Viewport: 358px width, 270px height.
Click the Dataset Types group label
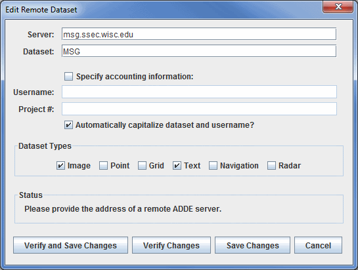tap(45, 146)
